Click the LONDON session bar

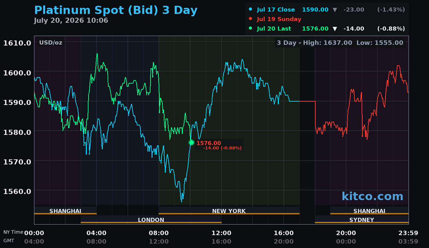tap(151, 219)
